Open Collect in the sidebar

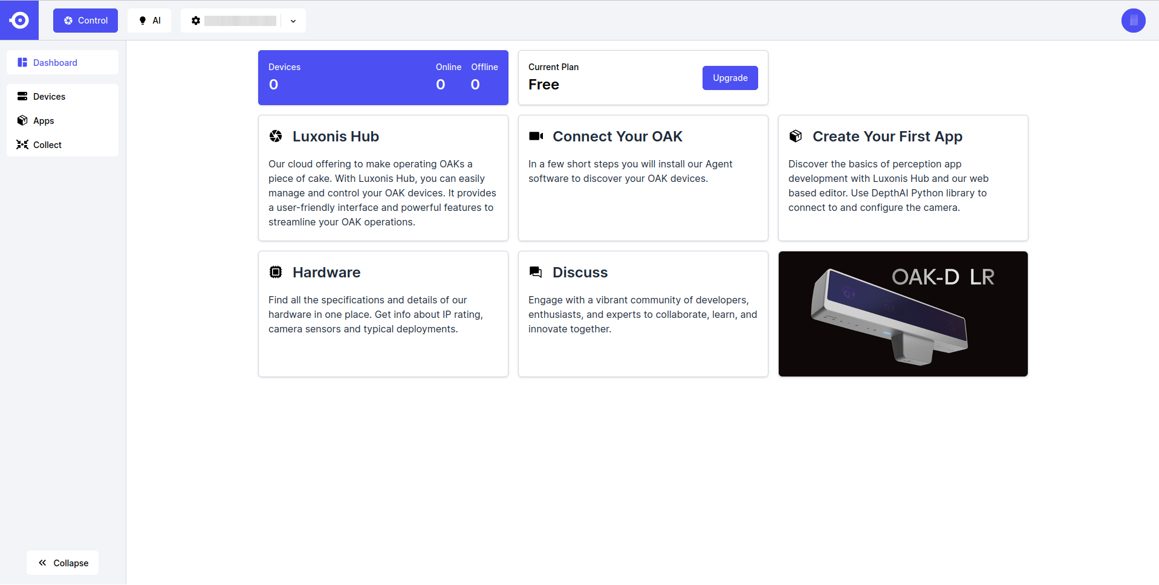[62, 144]
